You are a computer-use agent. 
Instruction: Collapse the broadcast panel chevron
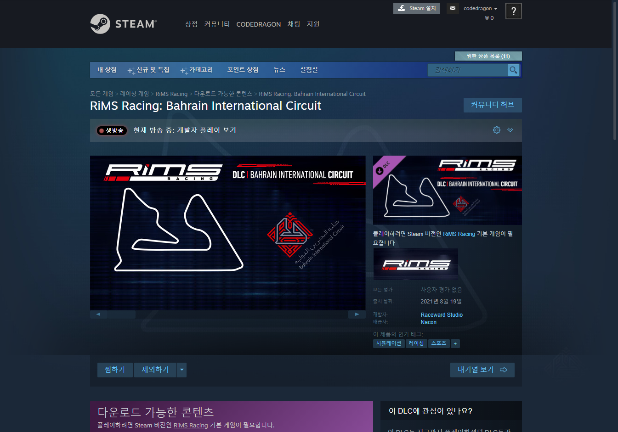click(x=510, y=130)
